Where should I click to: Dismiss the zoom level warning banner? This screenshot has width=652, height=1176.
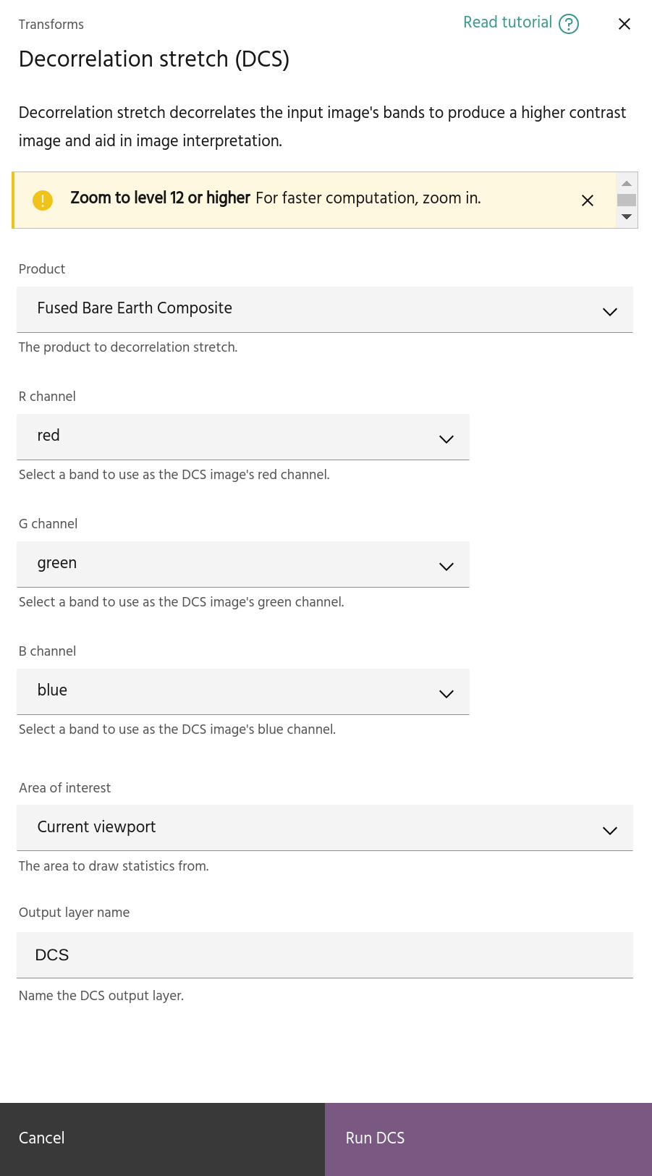tap(588, 200)
